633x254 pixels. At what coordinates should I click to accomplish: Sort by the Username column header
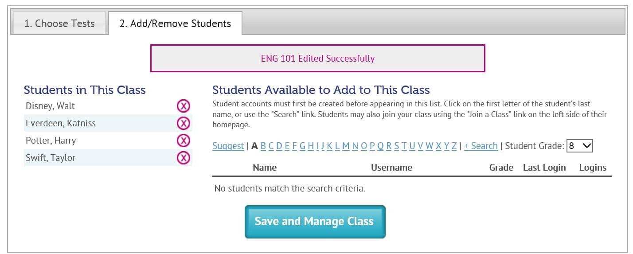391,168
